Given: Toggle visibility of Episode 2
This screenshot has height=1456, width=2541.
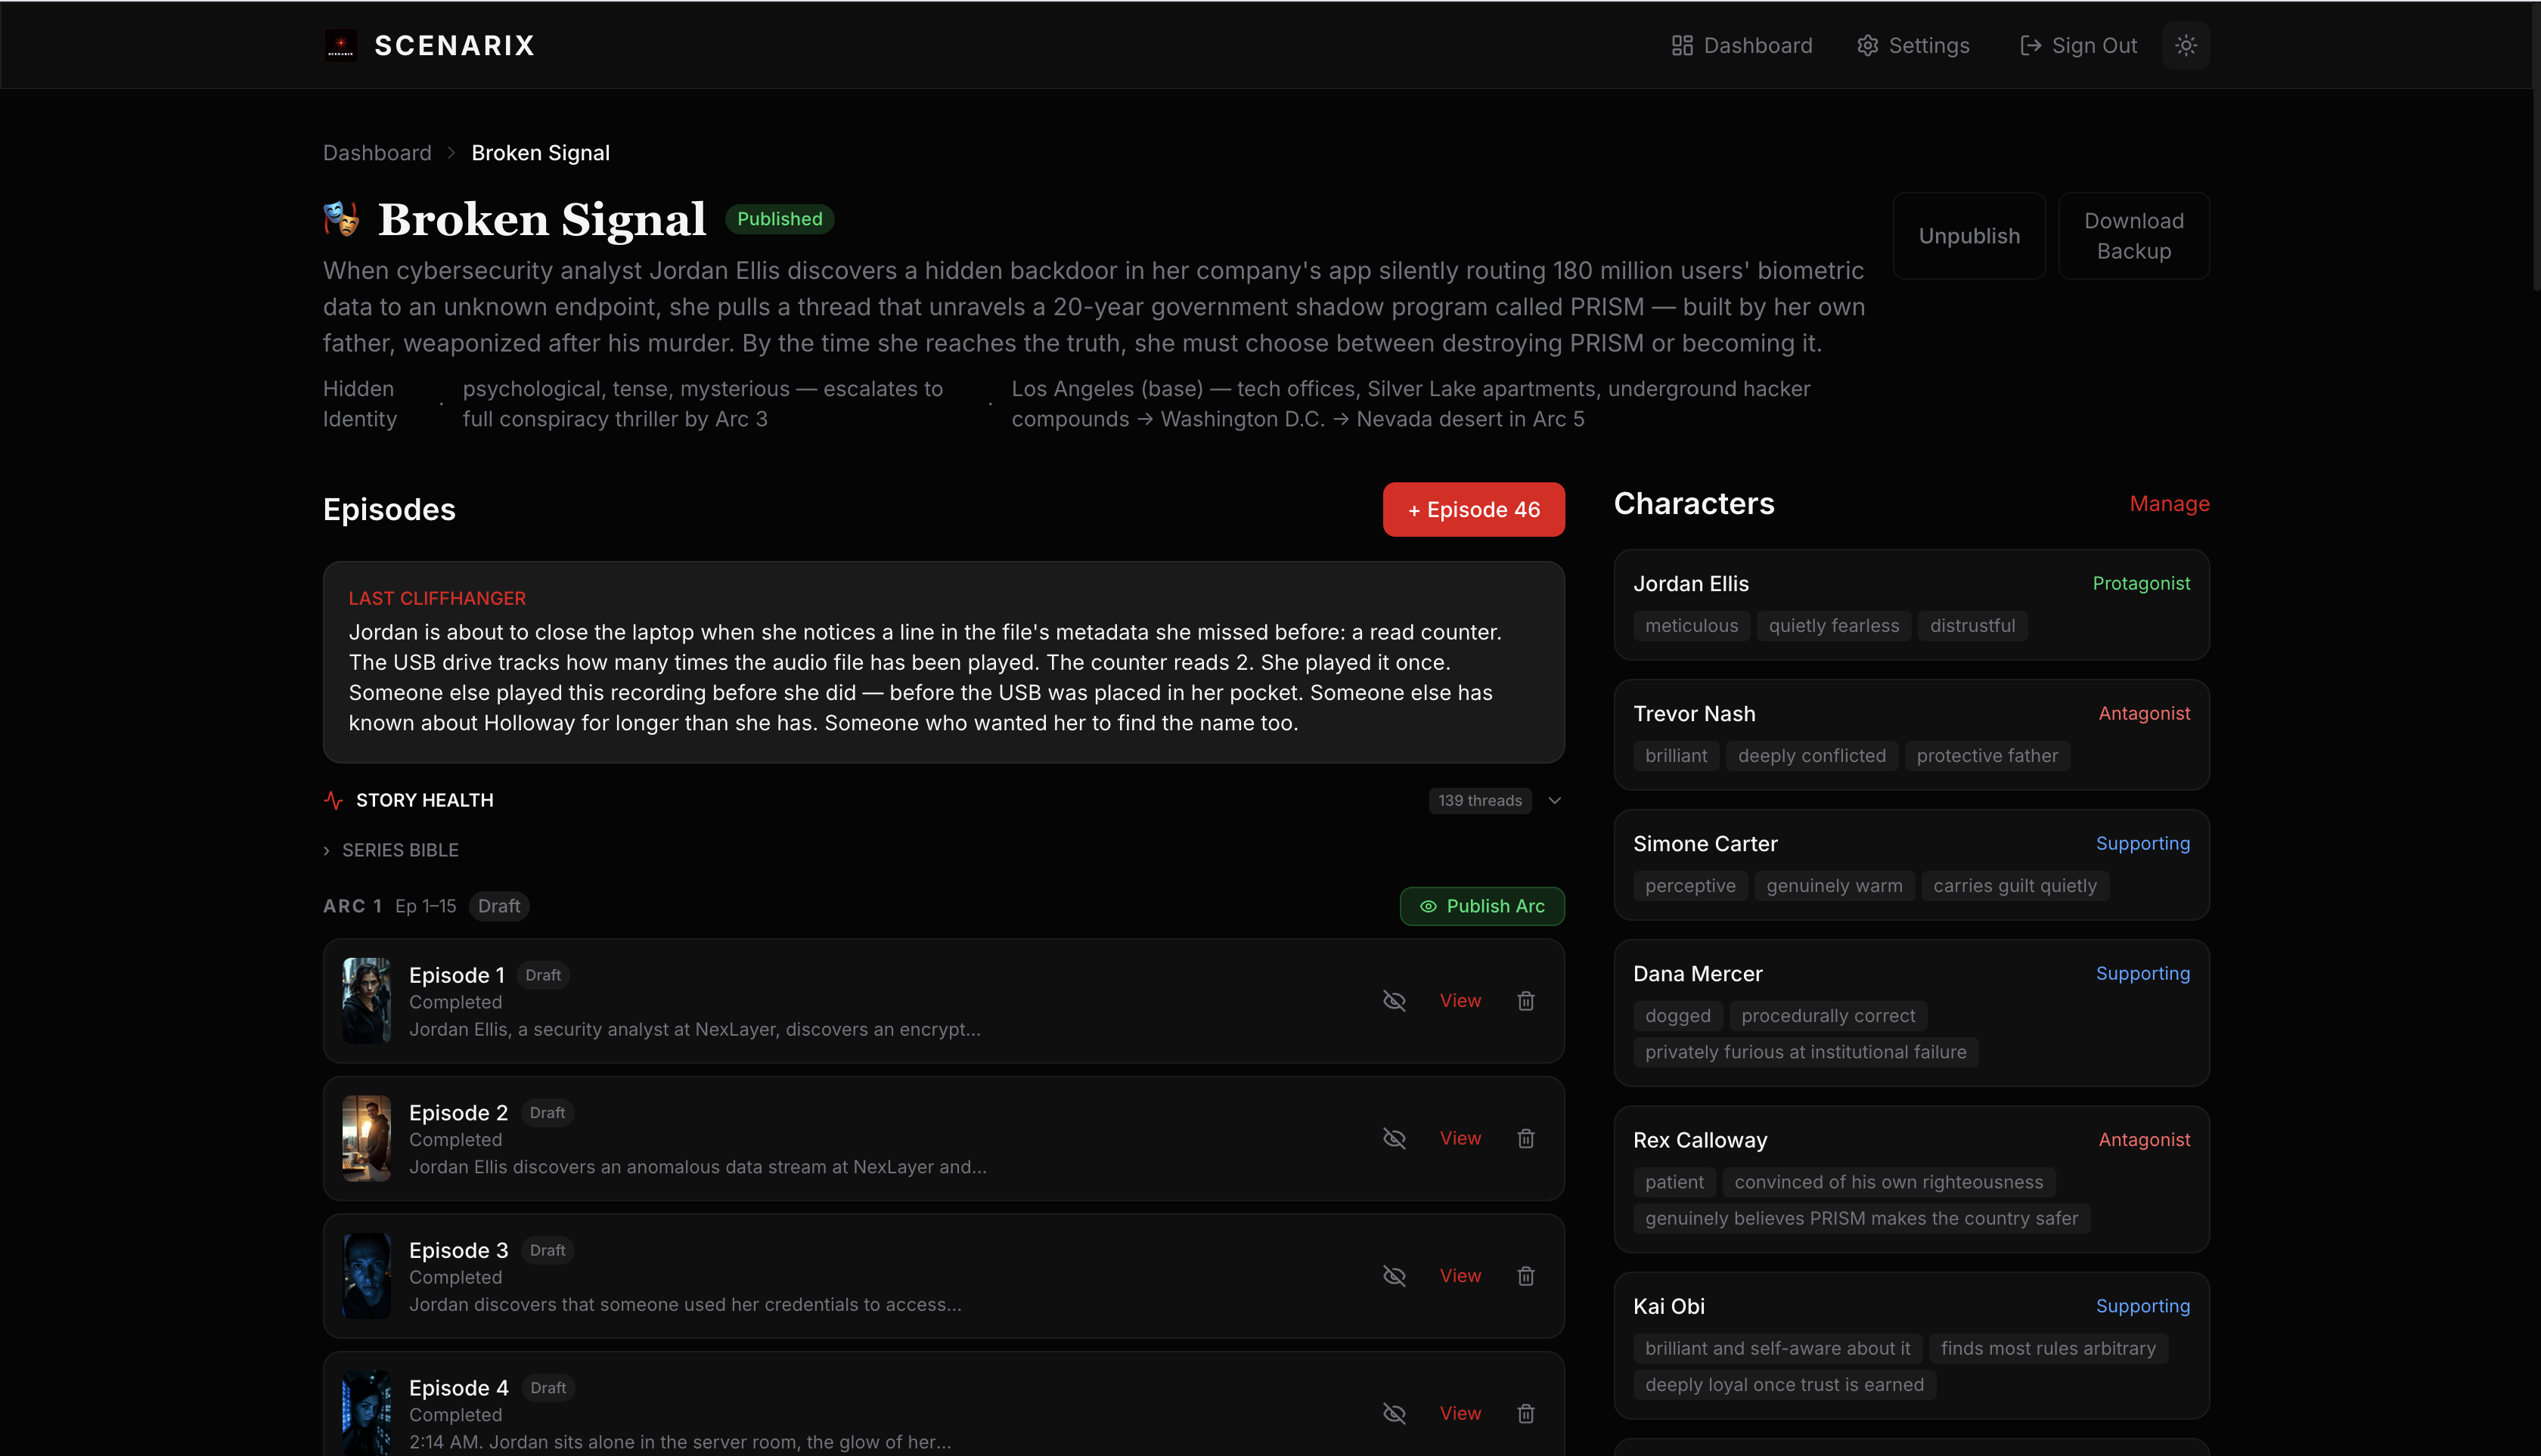Looking at the screenshot, I should [1394, 1138].
